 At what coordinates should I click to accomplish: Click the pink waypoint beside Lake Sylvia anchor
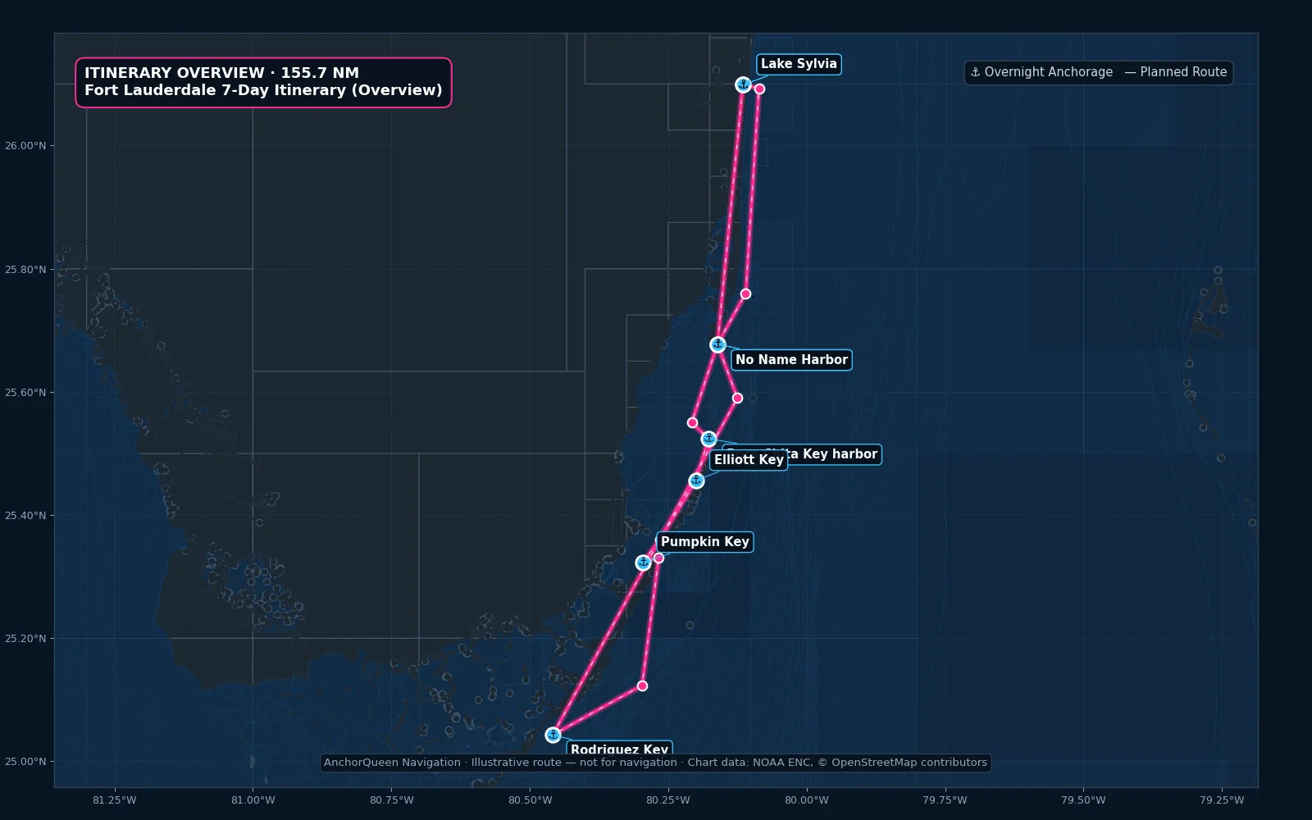click(x=759, y=89)
